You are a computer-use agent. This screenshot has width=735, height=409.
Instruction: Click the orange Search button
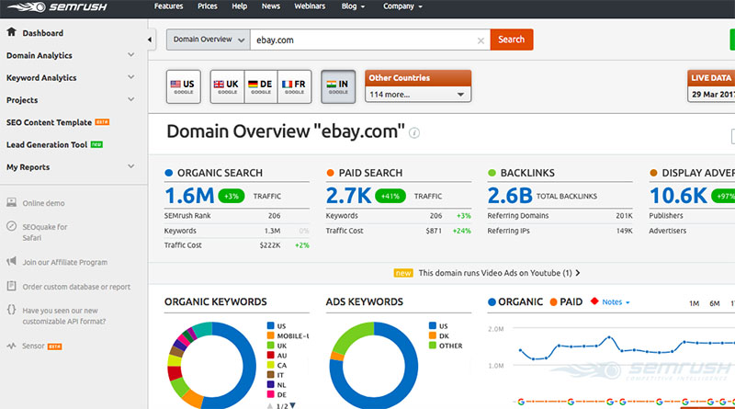click(511, 40)
